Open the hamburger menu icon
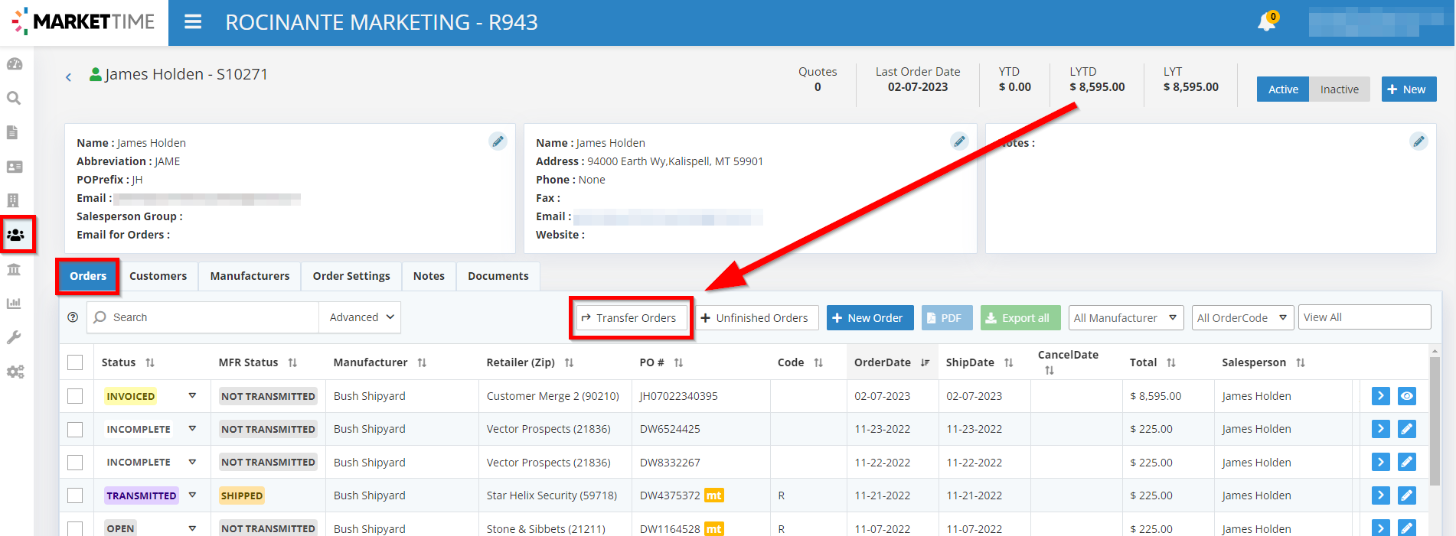The image size is (1456, 536). [193, 22]
